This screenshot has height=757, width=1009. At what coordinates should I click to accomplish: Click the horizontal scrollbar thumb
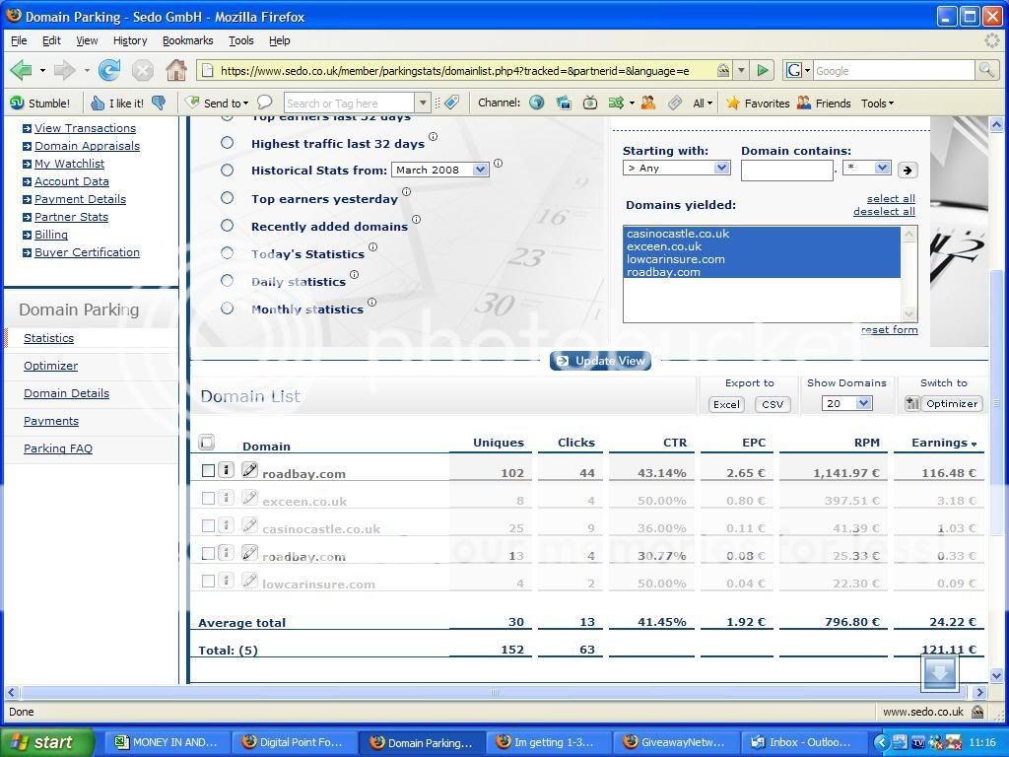pos(494,693)
